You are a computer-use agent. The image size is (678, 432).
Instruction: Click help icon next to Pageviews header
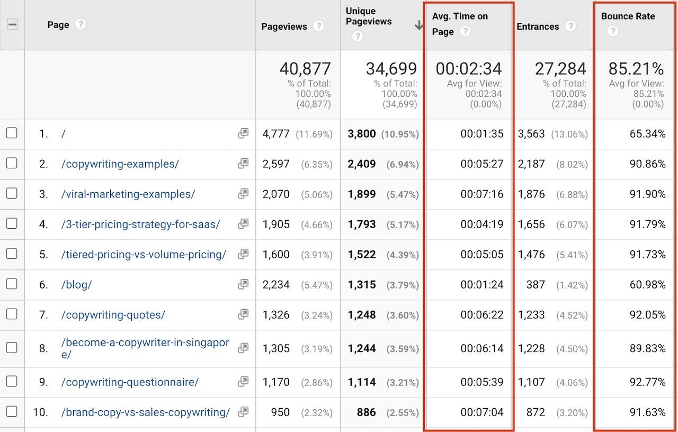(318, 26)
